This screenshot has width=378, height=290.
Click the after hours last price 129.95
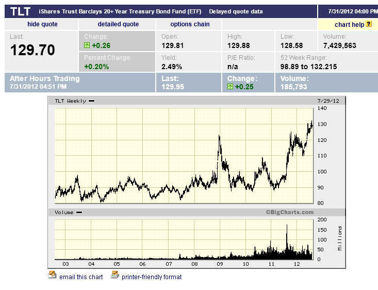[173, 87]
